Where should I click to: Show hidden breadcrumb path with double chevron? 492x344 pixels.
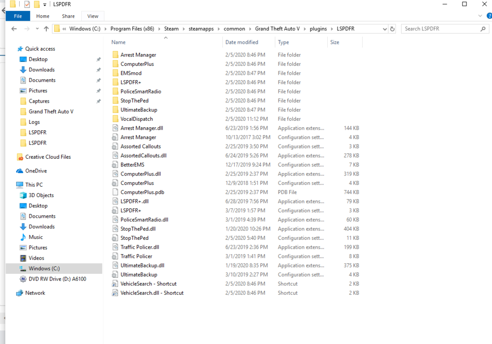tap(64, 29)
